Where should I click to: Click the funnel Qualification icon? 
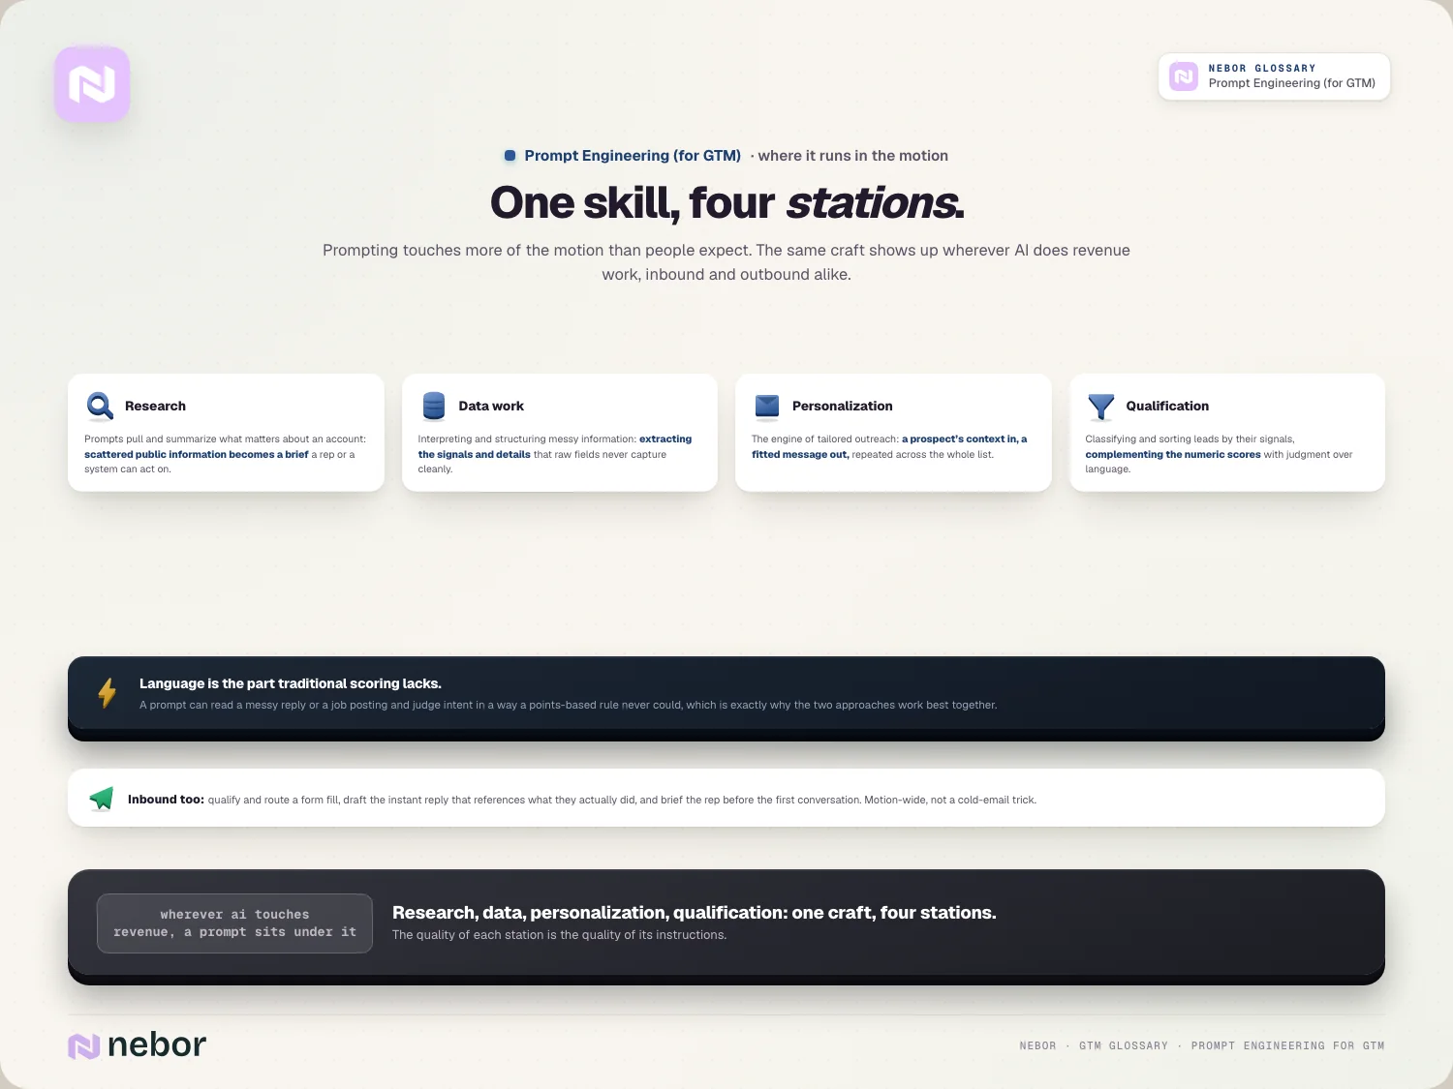(1100, 407)
